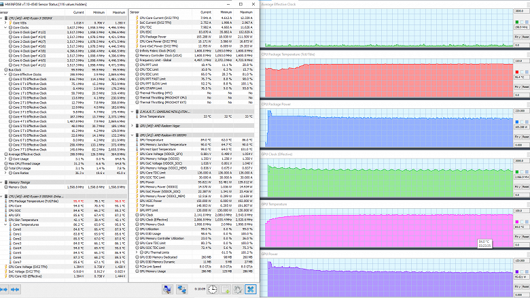Reset min/max values with the clock icon
This screenshot has height=298, width=530.
pos(212,289)
